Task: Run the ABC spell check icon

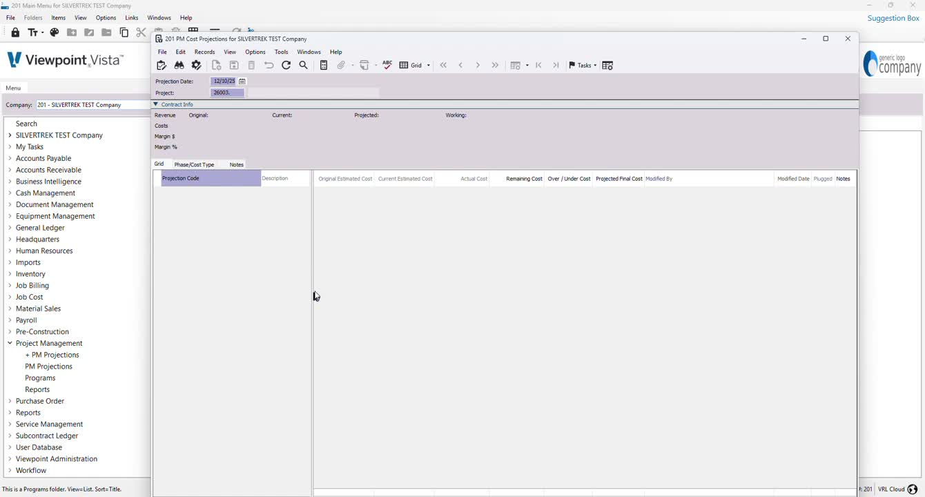Action: click(387, 65)
